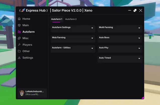Click the player avatar thumbnail
The image size is (160, 105).
click(x=22, y=93)
